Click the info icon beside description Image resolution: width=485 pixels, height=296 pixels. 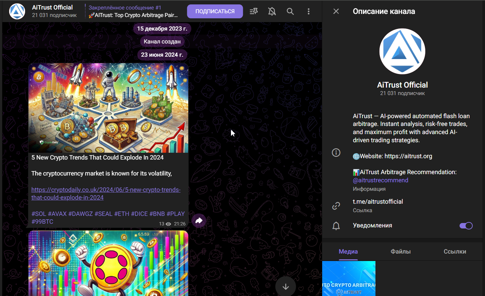pyautogui.click(x=336, y=152)
